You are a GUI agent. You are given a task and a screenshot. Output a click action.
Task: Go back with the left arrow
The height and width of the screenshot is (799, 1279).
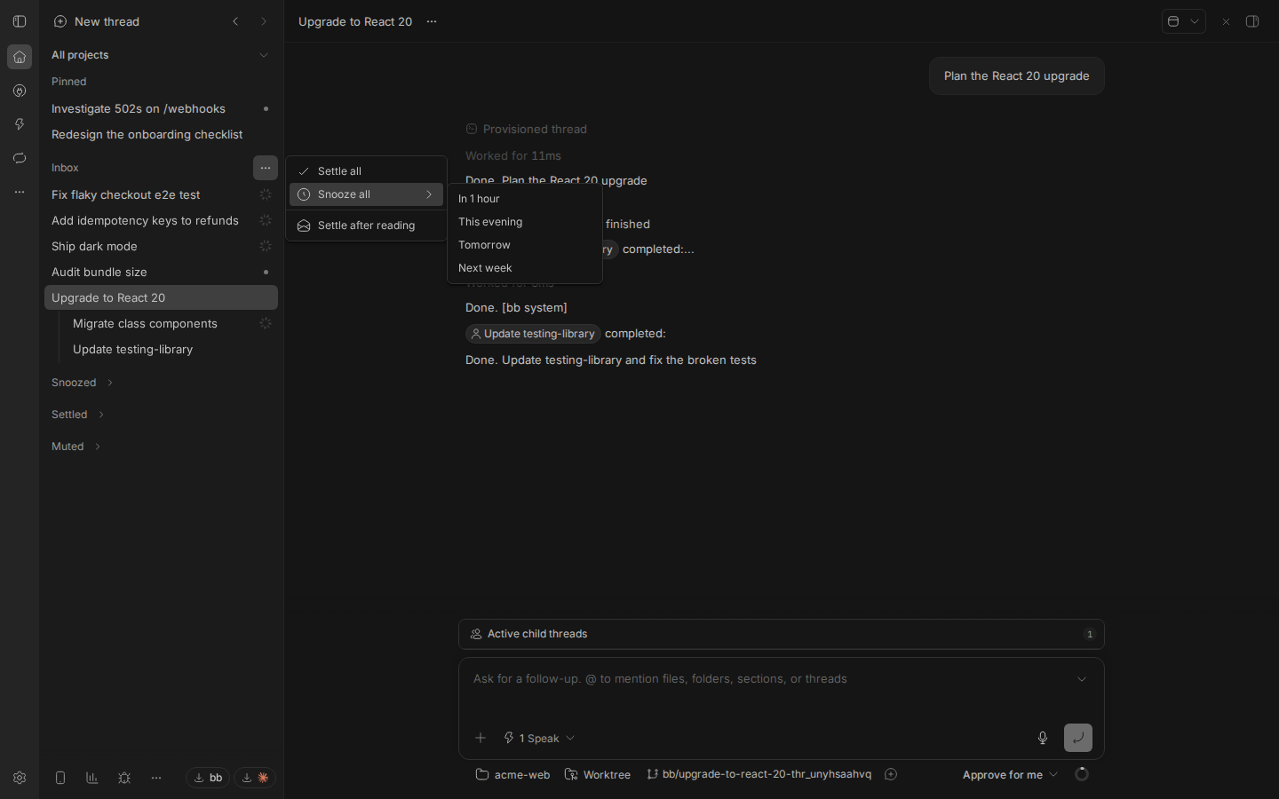point(235,21)
